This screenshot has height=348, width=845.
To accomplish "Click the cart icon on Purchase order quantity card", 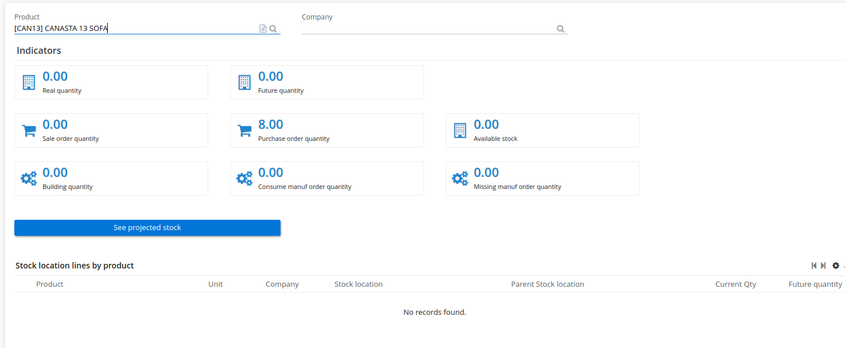I will (x=244, y=130).
